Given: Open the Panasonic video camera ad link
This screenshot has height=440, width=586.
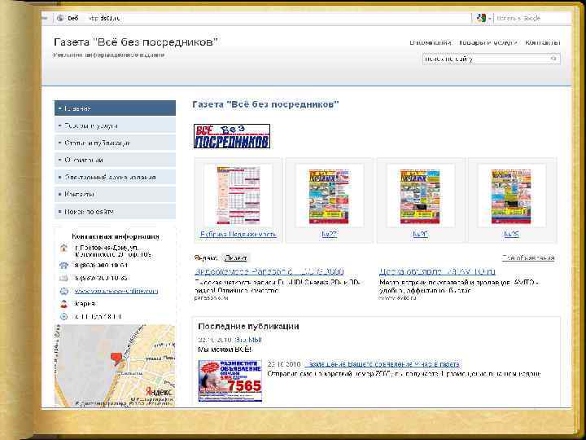Looking at the screenshot, I should tap(269, 271).
